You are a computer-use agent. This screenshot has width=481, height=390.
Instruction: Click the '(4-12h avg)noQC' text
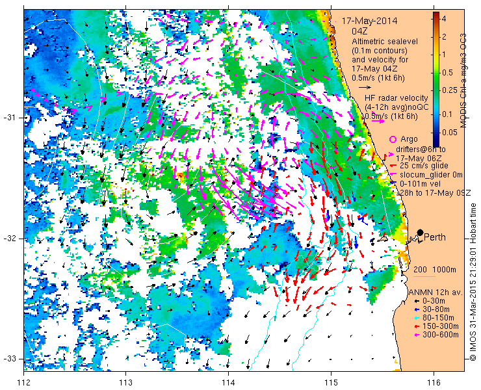pos(396,107)
